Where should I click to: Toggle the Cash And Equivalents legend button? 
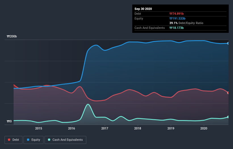(x=65, y=140)
